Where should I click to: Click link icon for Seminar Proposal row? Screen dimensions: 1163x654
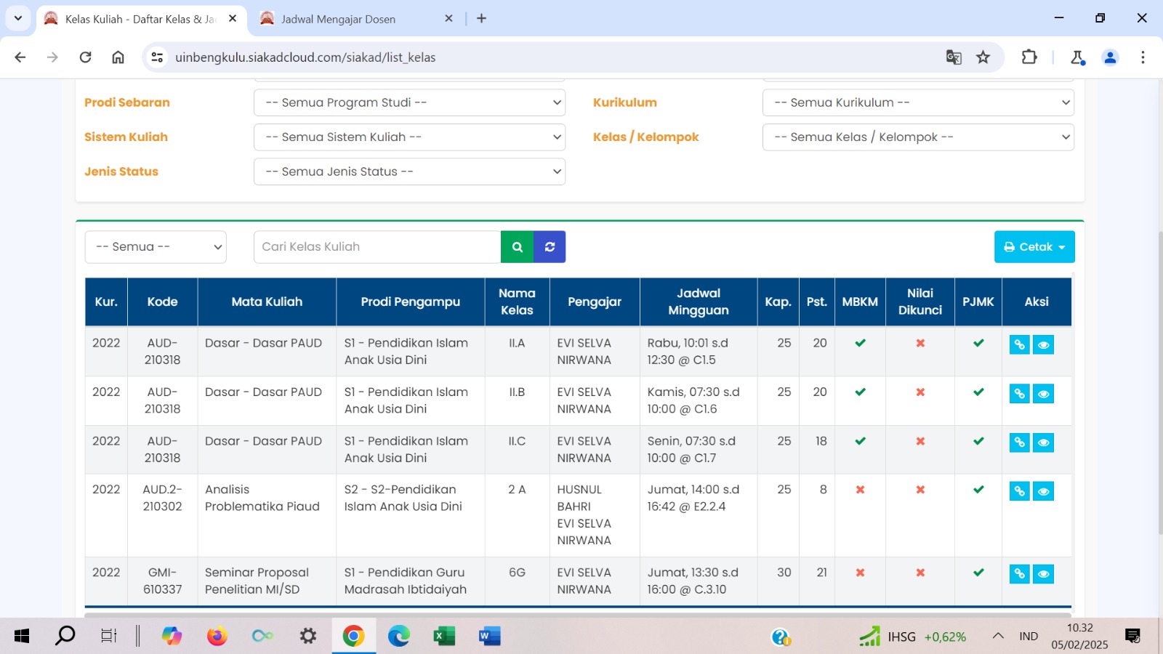pos(1019,574)
